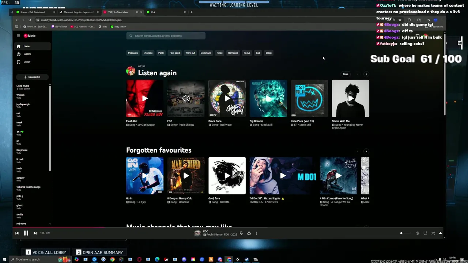This screenshot has height=263, width=468.
Task: Select the Work out mood chip
Action: coord(190,53)
